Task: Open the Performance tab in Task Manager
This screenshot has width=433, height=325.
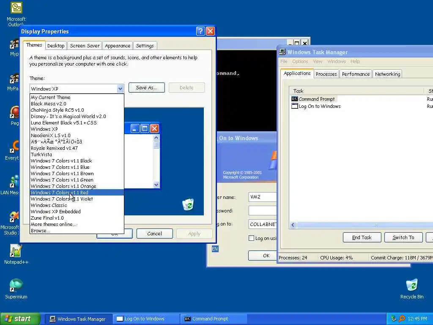Action: [356, 74]
